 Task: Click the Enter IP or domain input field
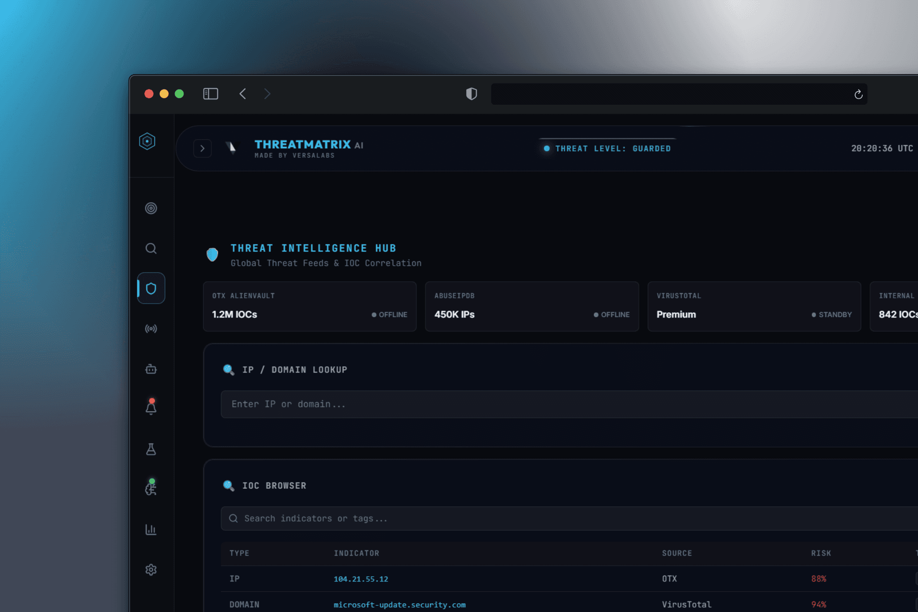coord(569,404)
